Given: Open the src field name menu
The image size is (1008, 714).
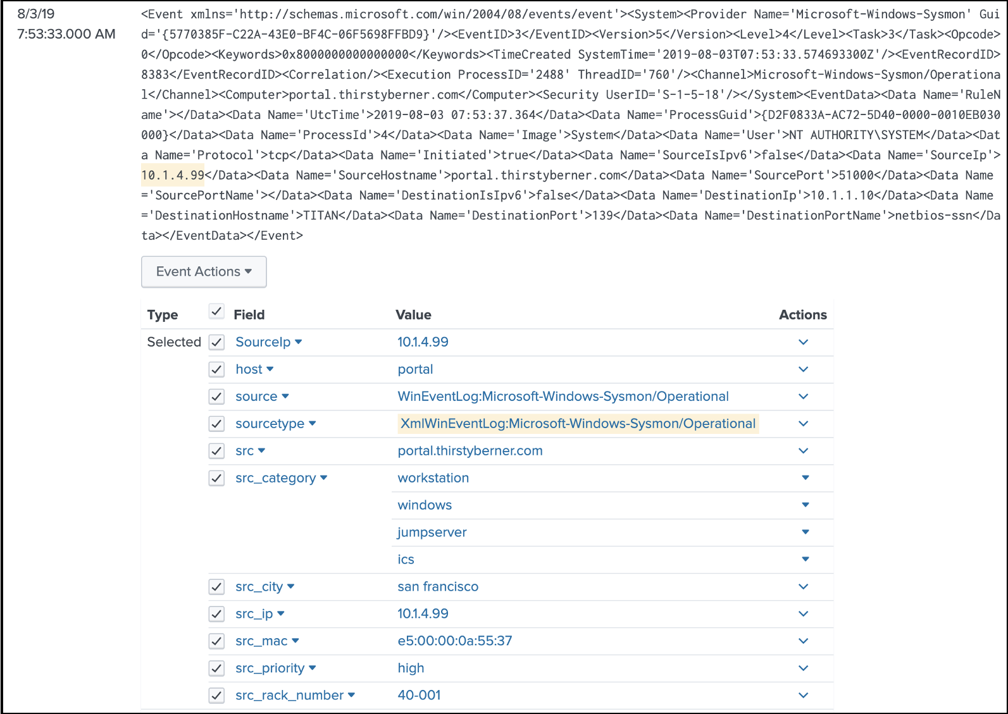Looking at the screenshot, I should [x=250, y=451].
